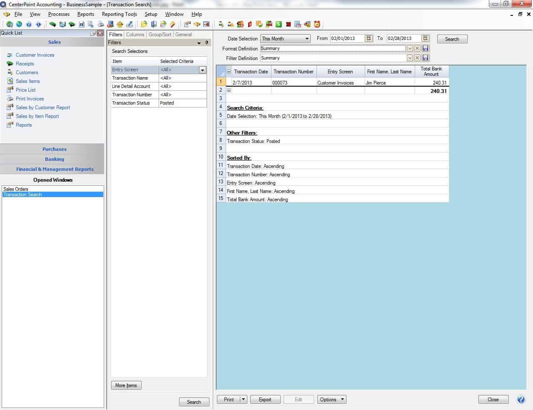Open the From date calendar picker
The image size is (533, 410).
coord(369,38)
